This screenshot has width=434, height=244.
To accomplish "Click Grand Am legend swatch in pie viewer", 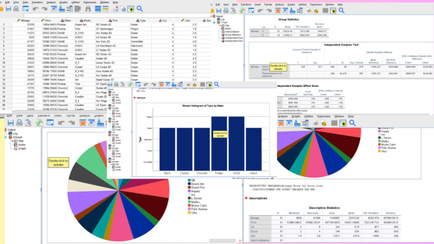I will coord(190,184).
